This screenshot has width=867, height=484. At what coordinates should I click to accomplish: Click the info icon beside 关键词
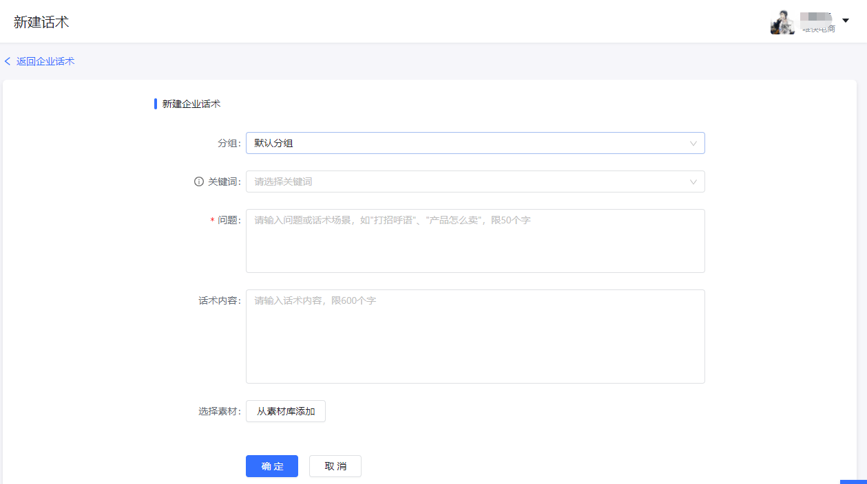(x=199, y=181)
